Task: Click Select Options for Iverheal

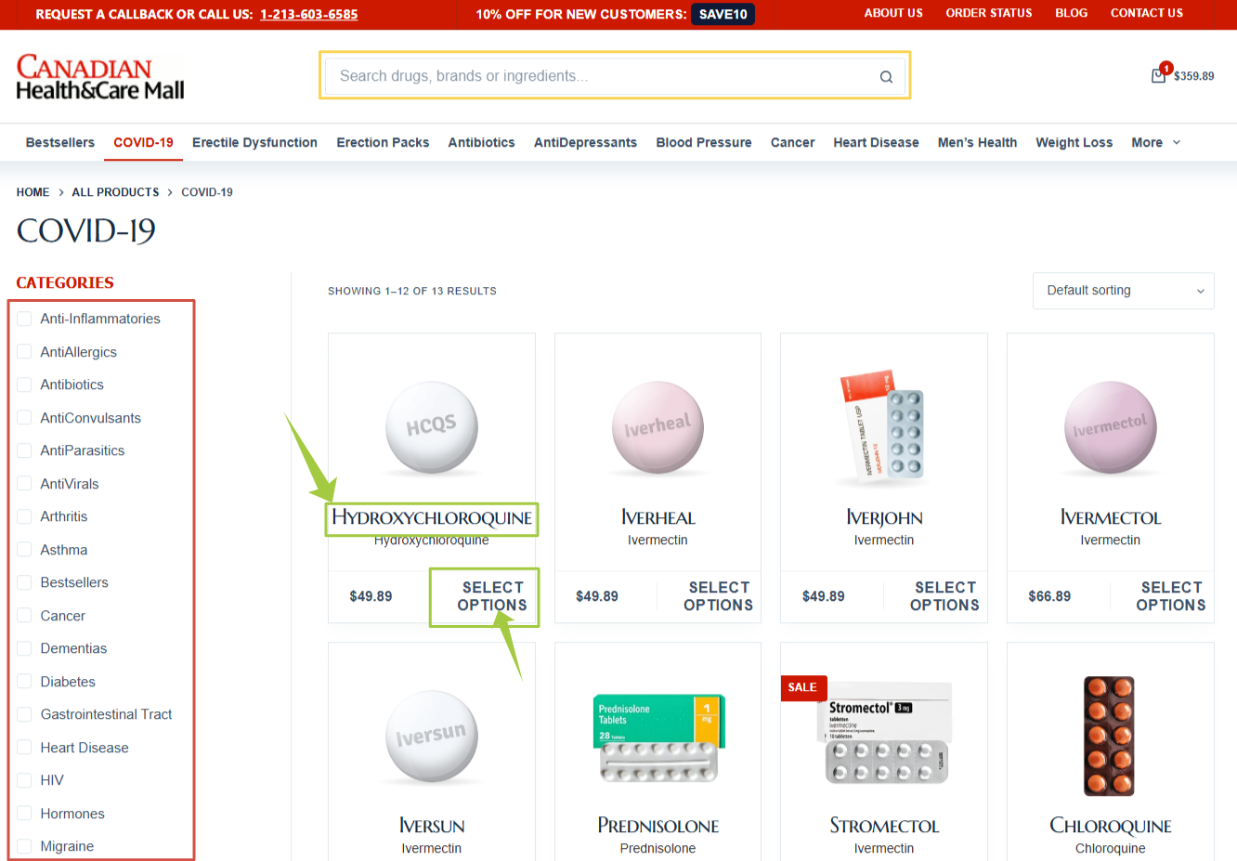Action: click(718, 596)
